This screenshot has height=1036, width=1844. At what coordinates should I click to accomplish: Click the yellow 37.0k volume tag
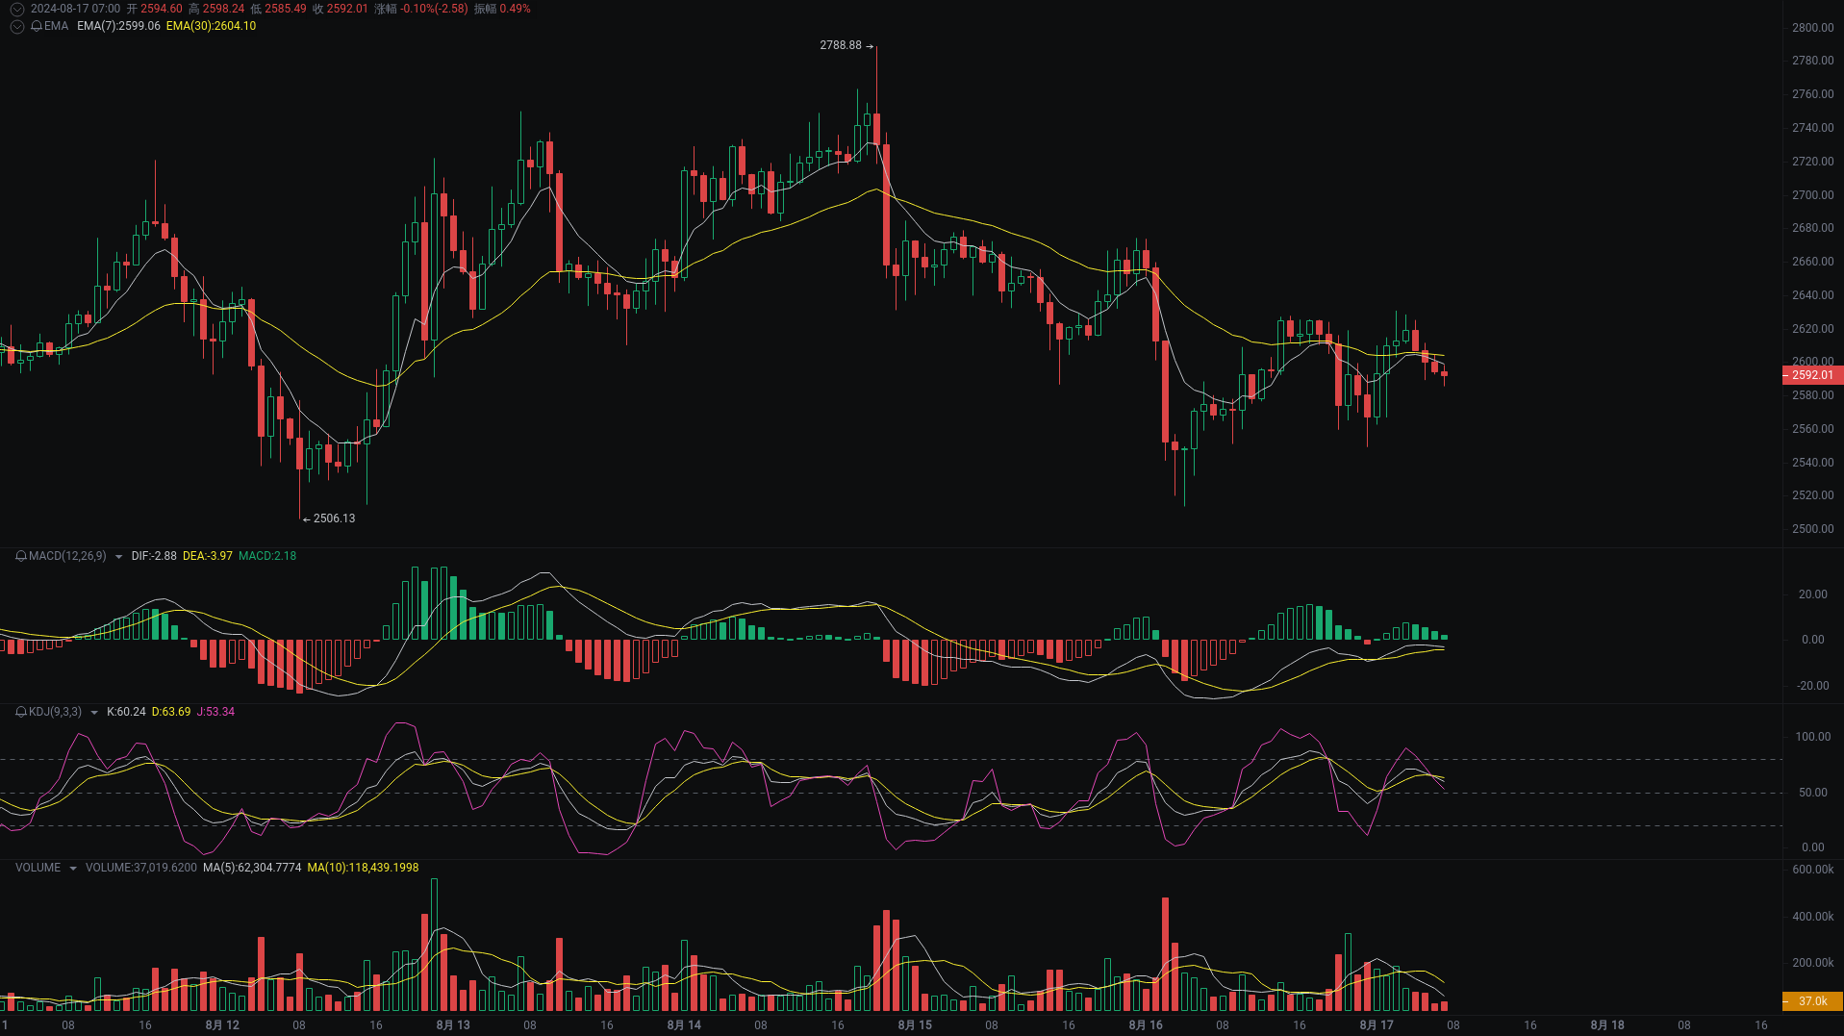pyautogui.click(x=1811, y=1001)
